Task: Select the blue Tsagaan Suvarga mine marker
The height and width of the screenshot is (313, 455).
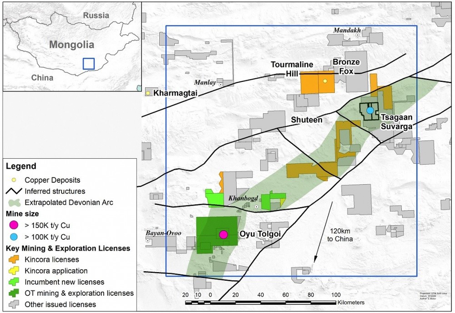Action: point(370,111)
